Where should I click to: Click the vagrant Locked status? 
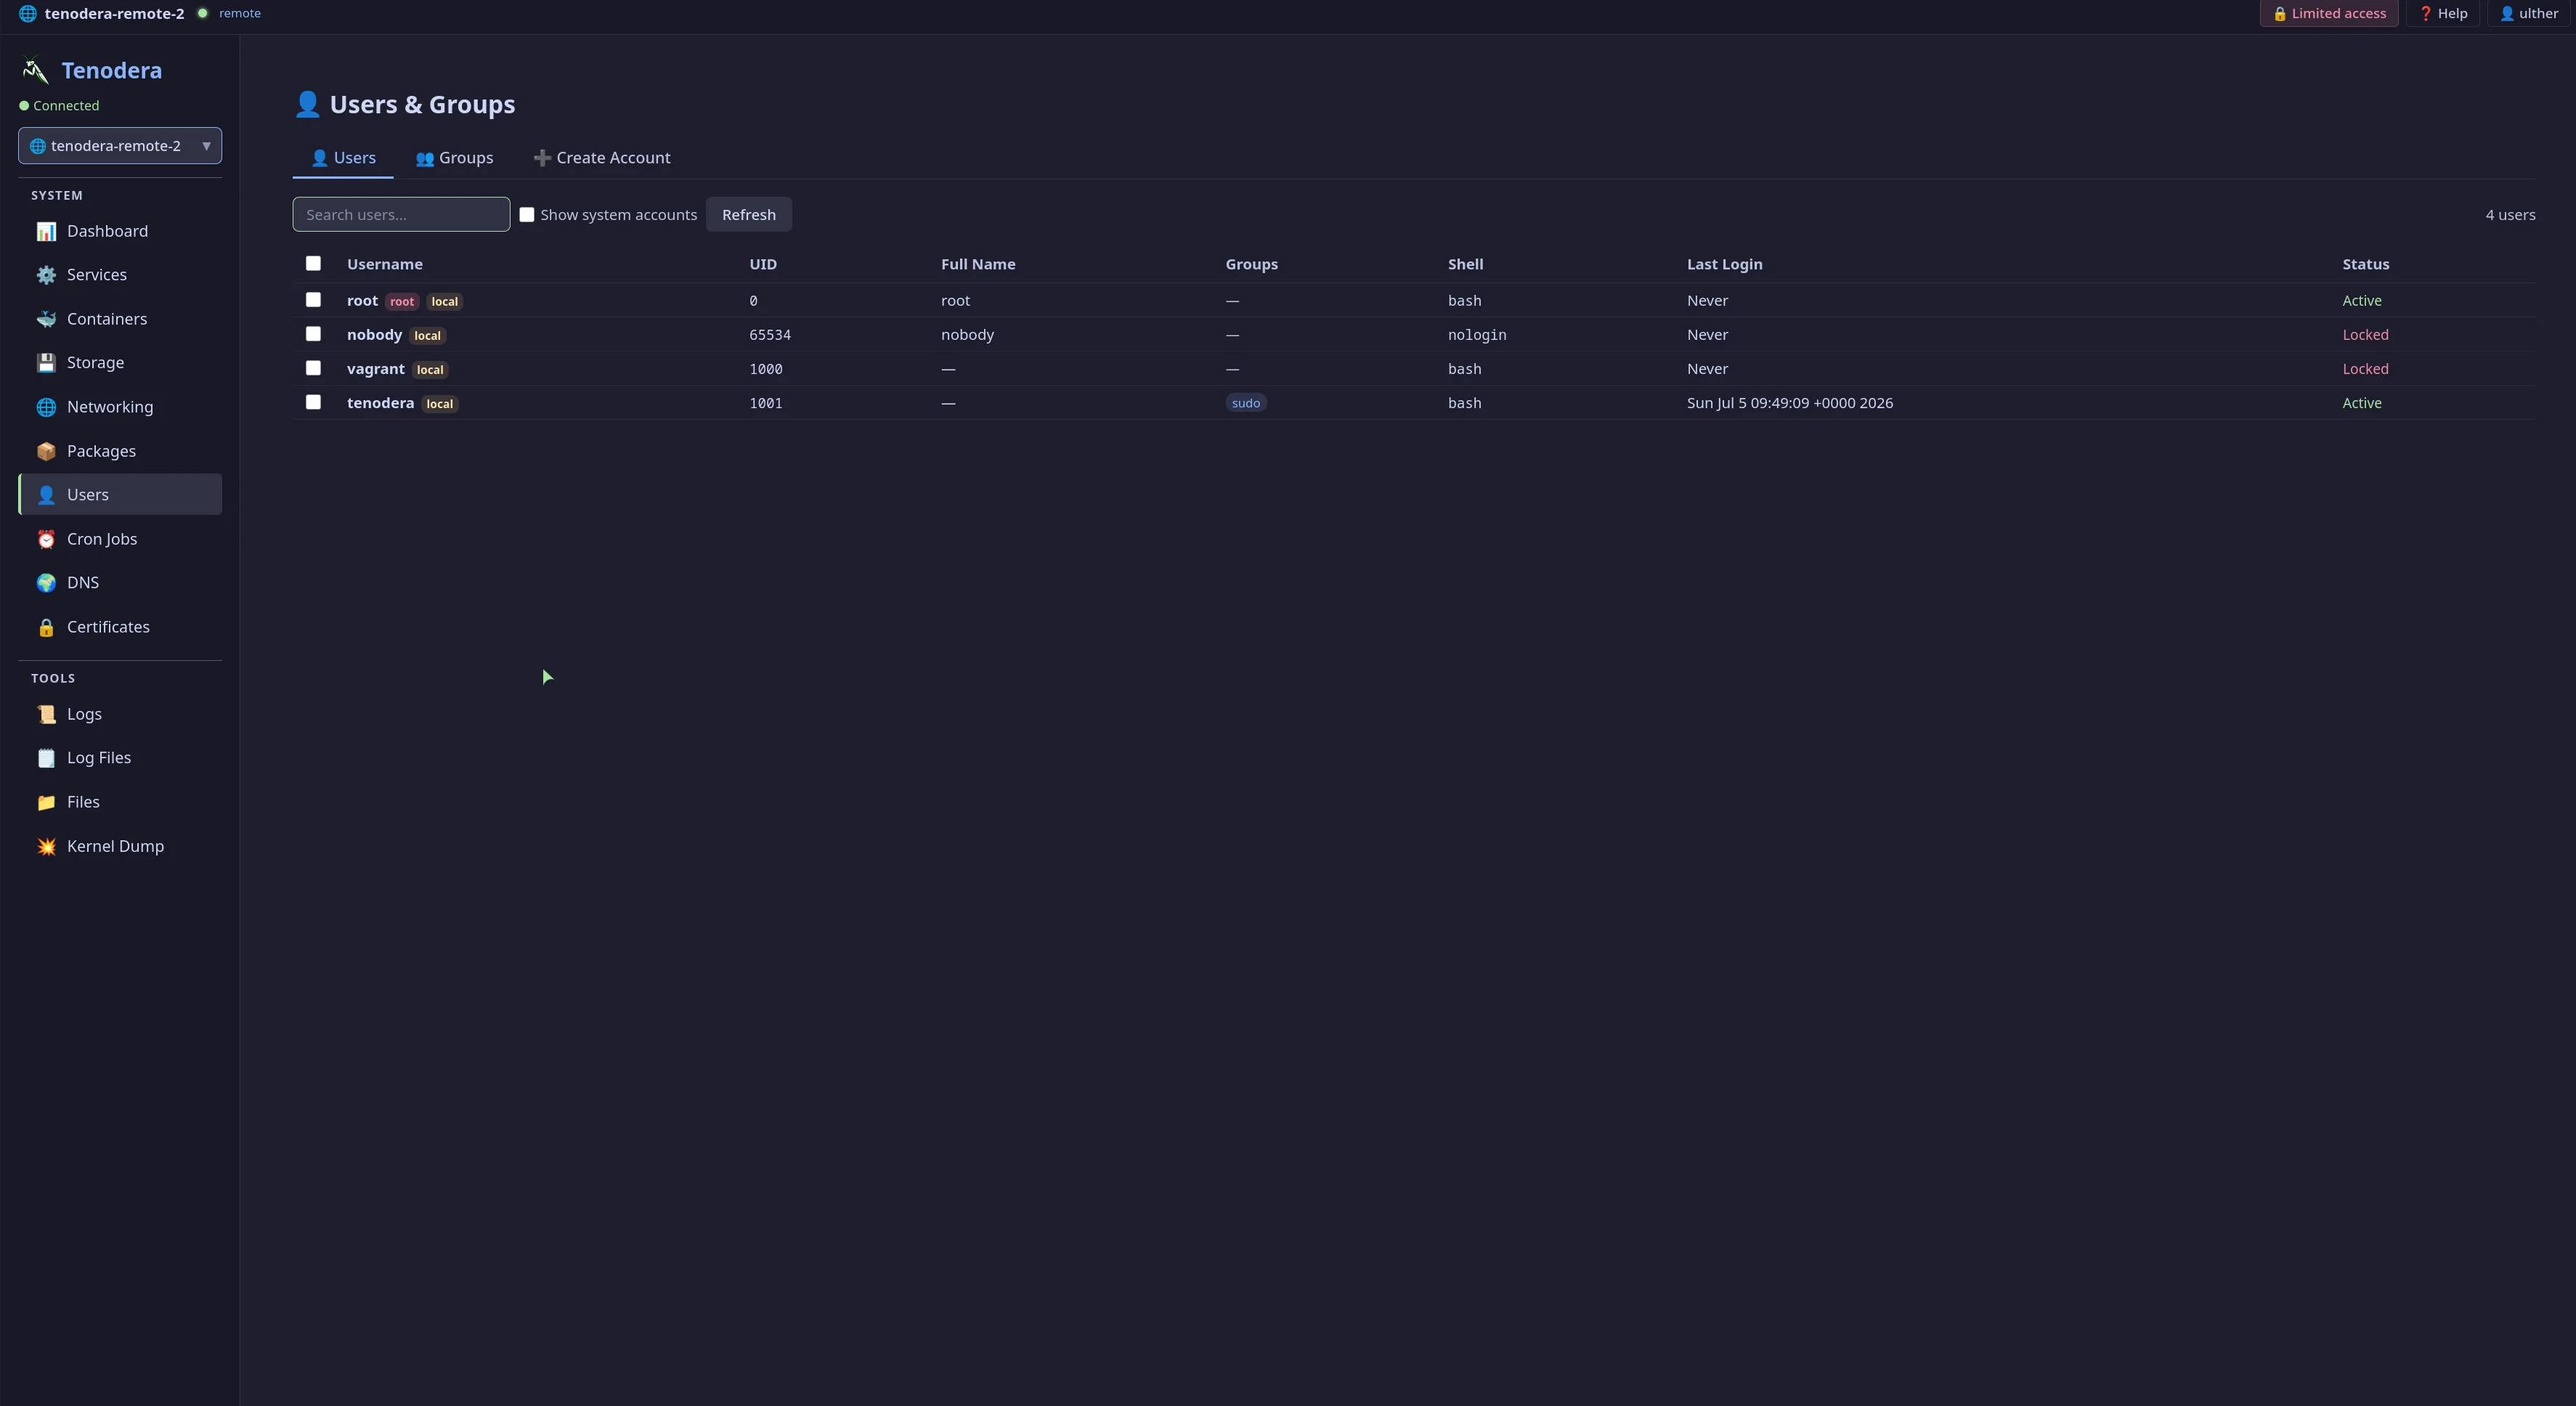pos(2365,369)
